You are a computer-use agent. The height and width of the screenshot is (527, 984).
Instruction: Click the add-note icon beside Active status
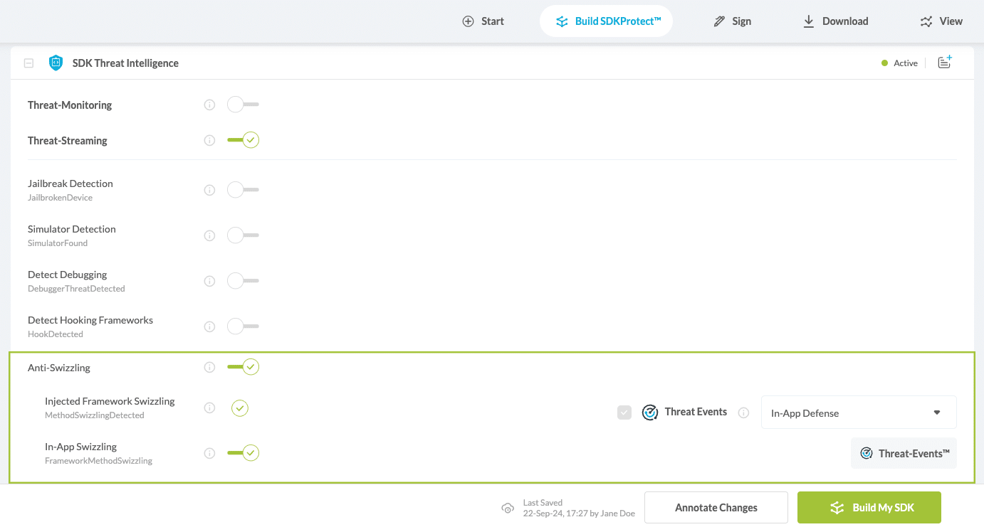point(944,63)
